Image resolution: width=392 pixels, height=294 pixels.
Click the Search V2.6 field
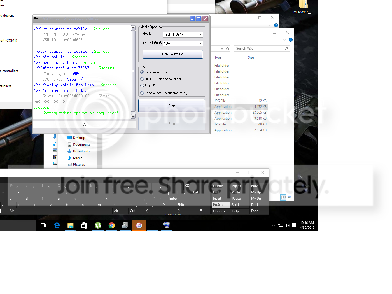click(259, 48)
